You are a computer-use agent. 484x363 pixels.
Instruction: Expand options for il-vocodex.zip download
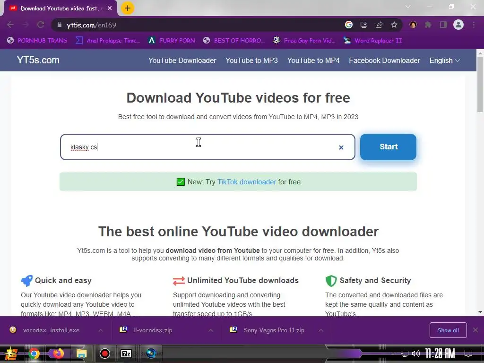(211, 330)
